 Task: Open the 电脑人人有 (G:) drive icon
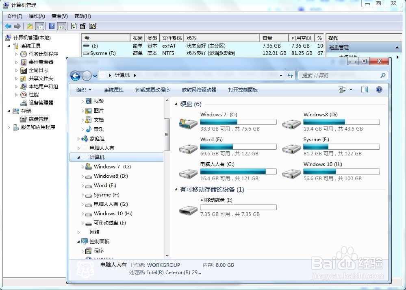tap(189, 173)
